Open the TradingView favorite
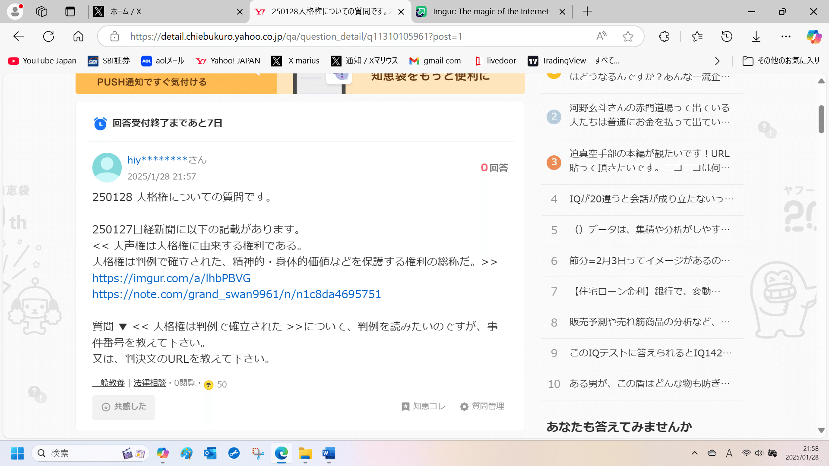 coord(574,61)
